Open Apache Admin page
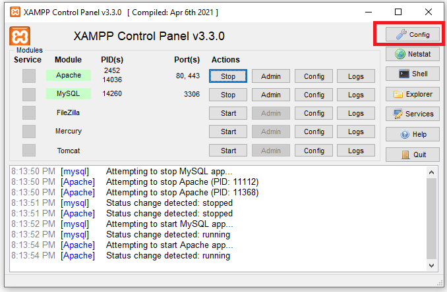Image resolution: width=447 pixels, height=292 pixels. pyautogui.click(x=271, y=76)
